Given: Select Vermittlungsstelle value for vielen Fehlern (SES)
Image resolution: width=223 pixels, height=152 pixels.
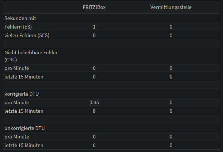Looking at the screenshot, I should [x=171, y=35].
